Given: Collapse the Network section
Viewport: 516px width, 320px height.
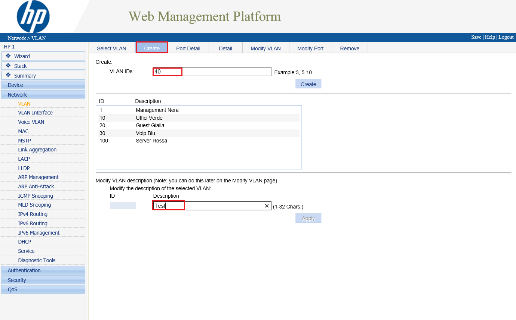Looking at the screenshot, I should click(x=43, y=95).
